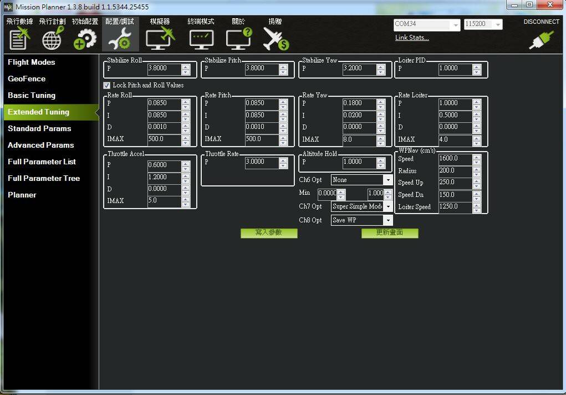Viewport: 566px width, 395px height.
Task: Switch to Basic Tuning in sidebar
Action: coord(32,95)
